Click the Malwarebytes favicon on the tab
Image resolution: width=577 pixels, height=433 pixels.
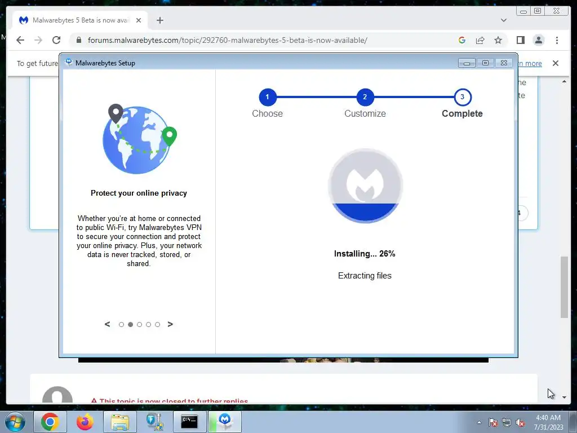[x=24, y=20]
